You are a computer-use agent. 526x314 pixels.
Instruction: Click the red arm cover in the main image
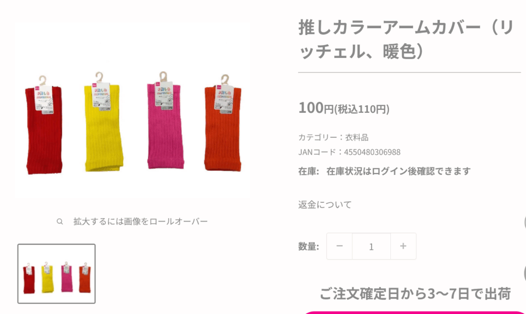[x=44, y=126]
